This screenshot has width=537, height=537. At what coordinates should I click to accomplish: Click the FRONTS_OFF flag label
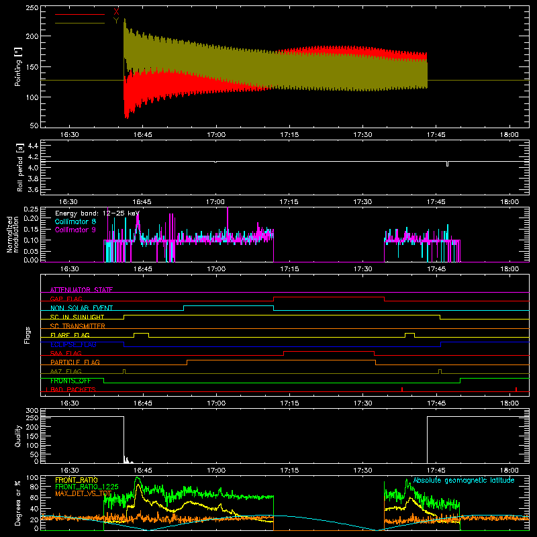70,381
